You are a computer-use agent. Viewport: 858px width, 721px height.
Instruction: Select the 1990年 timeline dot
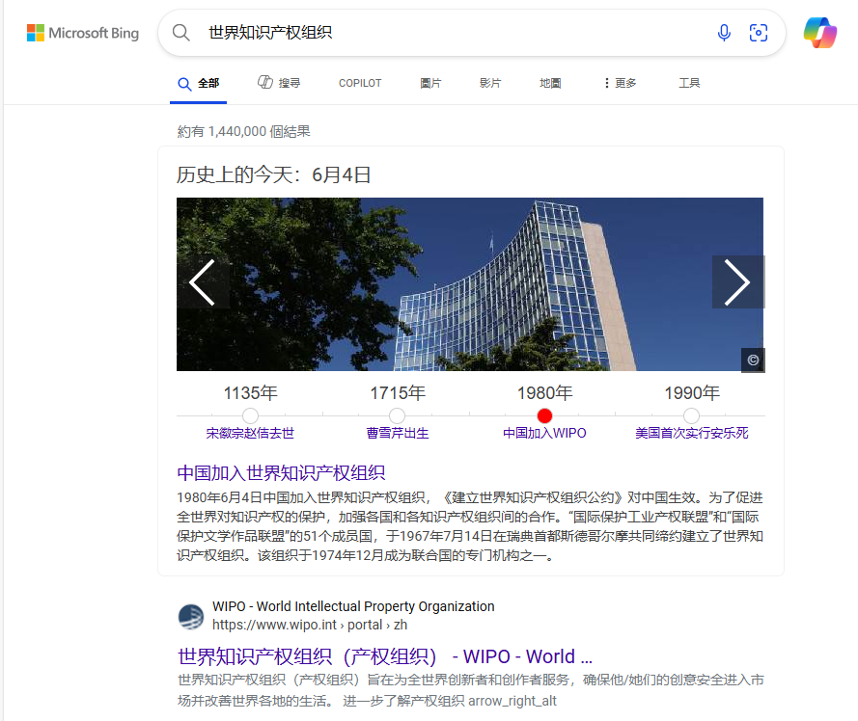(x=692, y=416)
